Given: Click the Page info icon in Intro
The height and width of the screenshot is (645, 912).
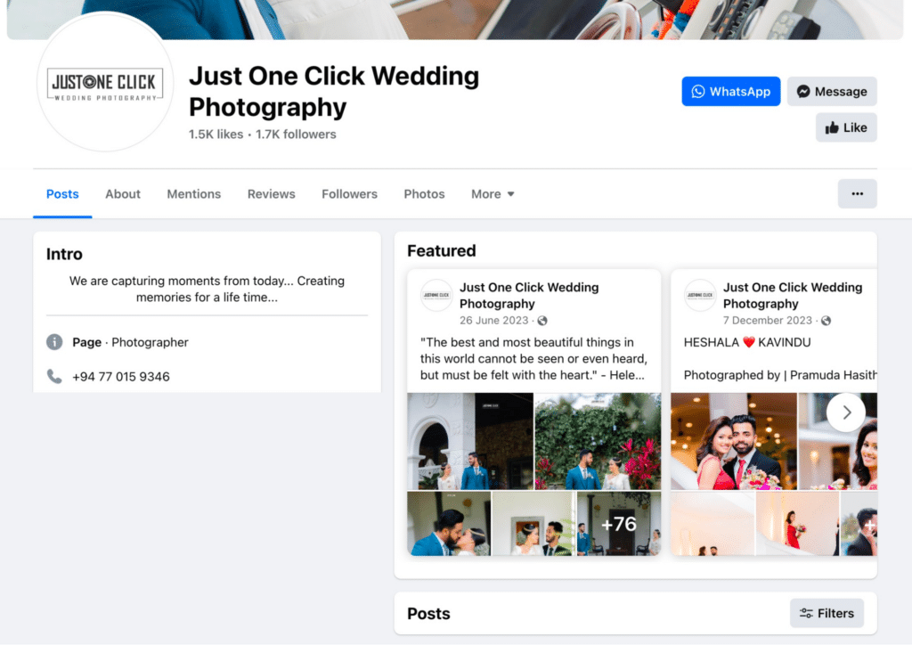Looking at the screenshot, I should (x=54, y=342).
